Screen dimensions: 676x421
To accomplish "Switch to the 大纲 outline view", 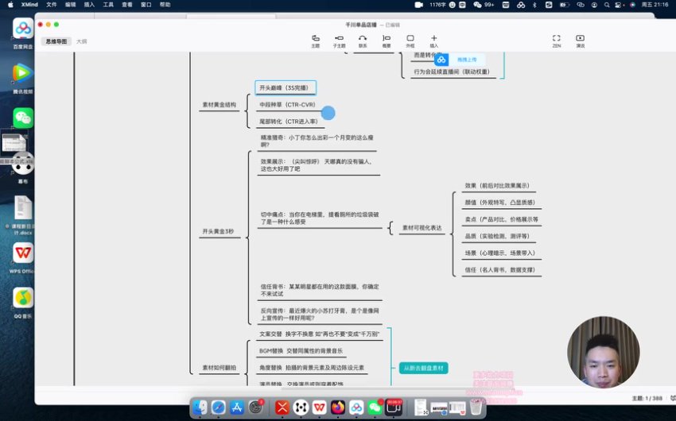I will click(x=82, y=41).
